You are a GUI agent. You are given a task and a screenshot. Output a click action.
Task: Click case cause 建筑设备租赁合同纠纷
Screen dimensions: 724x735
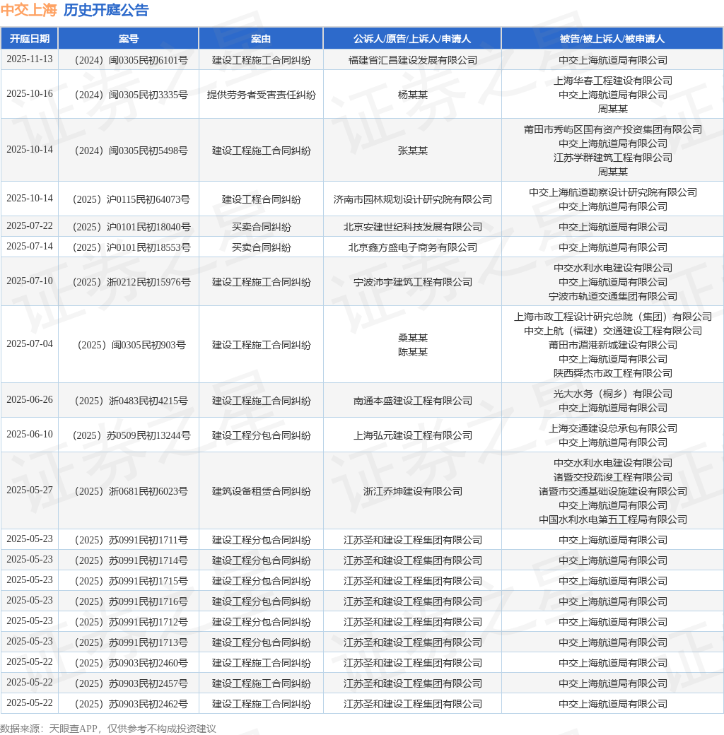(x=261, y=491)
